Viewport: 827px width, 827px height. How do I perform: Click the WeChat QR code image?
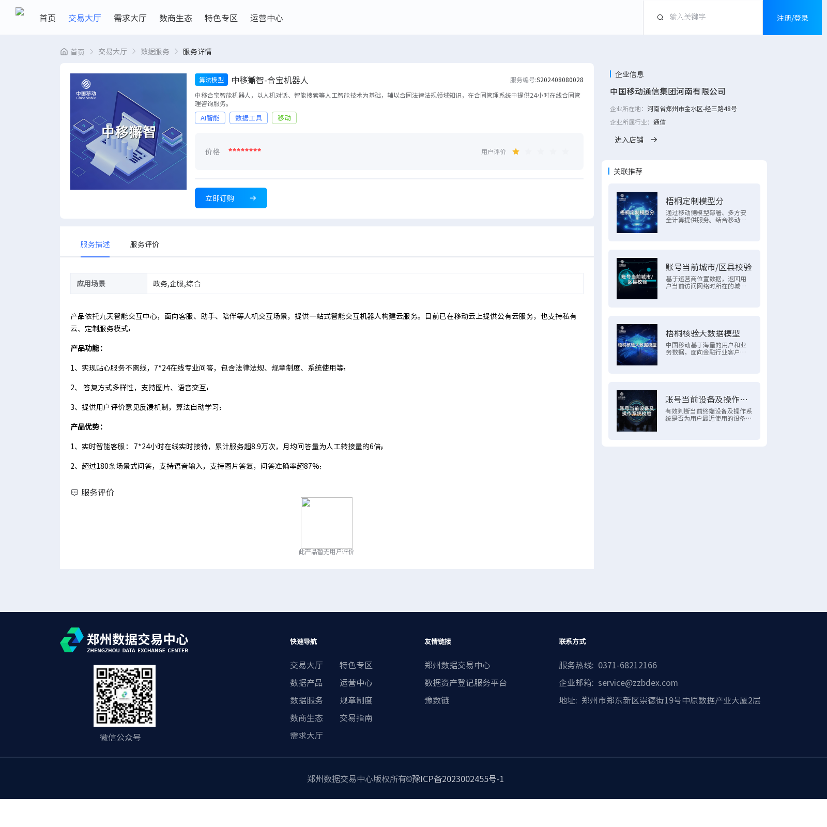pos(125,696)
